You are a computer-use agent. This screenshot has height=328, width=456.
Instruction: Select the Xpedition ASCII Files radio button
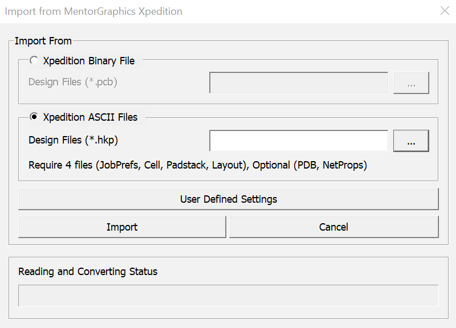pyautogui.click(x=34, y=117)
